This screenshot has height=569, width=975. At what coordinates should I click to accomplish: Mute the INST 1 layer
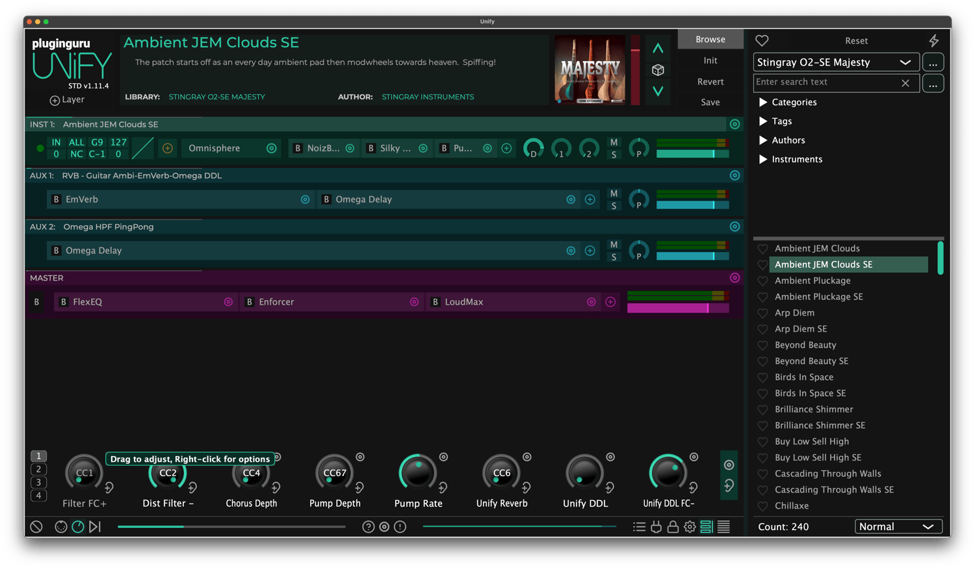point(614,142)
